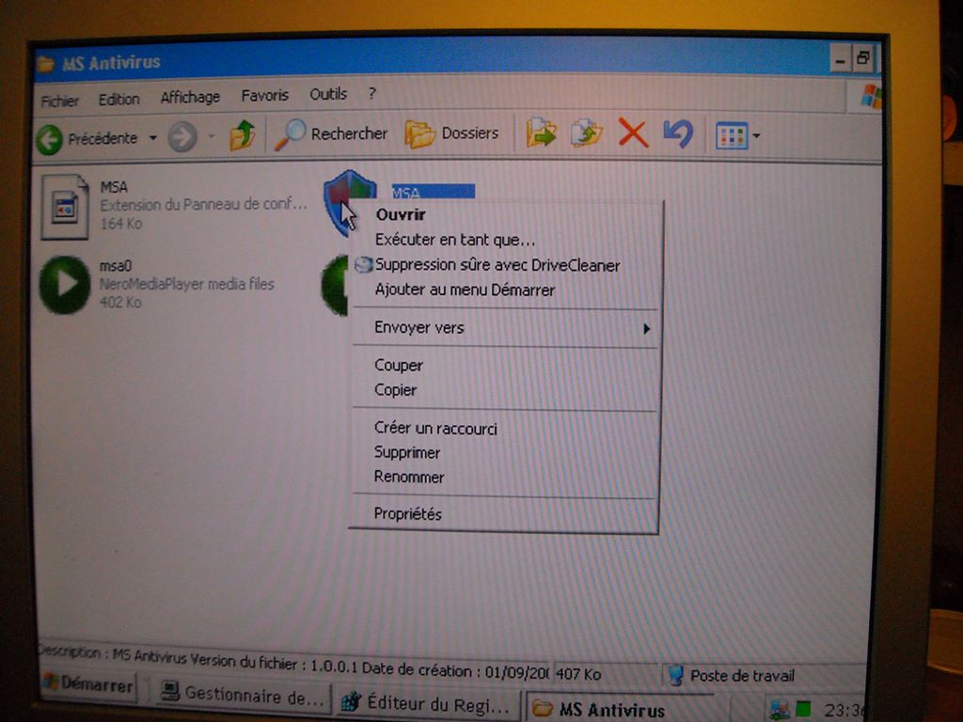Open the Favoris menu

(264, 95)
